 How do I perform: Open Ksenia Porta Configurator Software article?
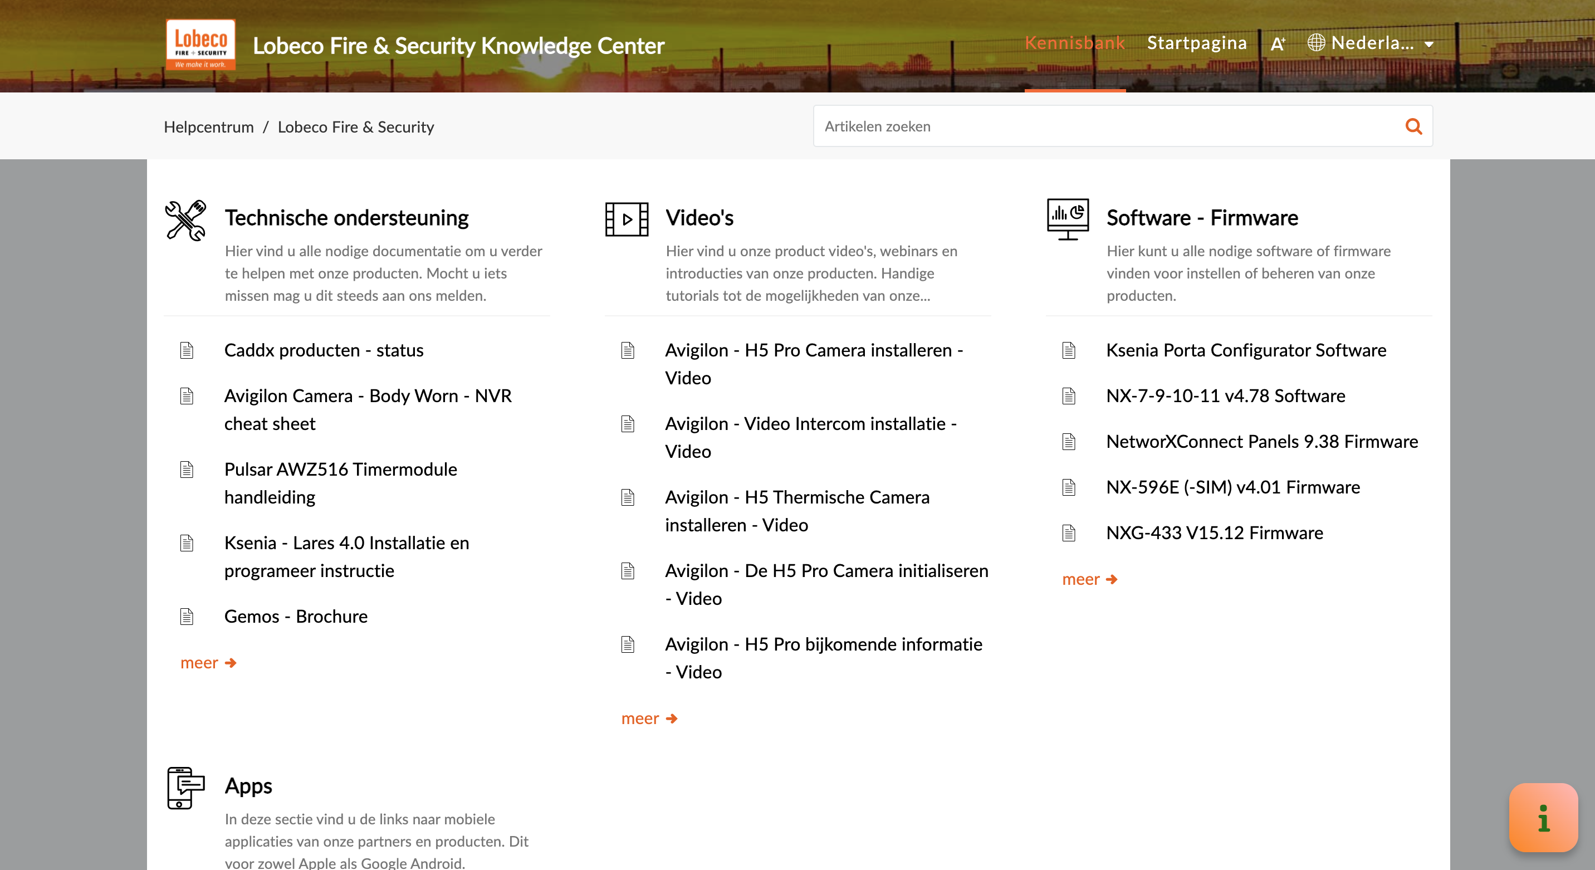1246,350
